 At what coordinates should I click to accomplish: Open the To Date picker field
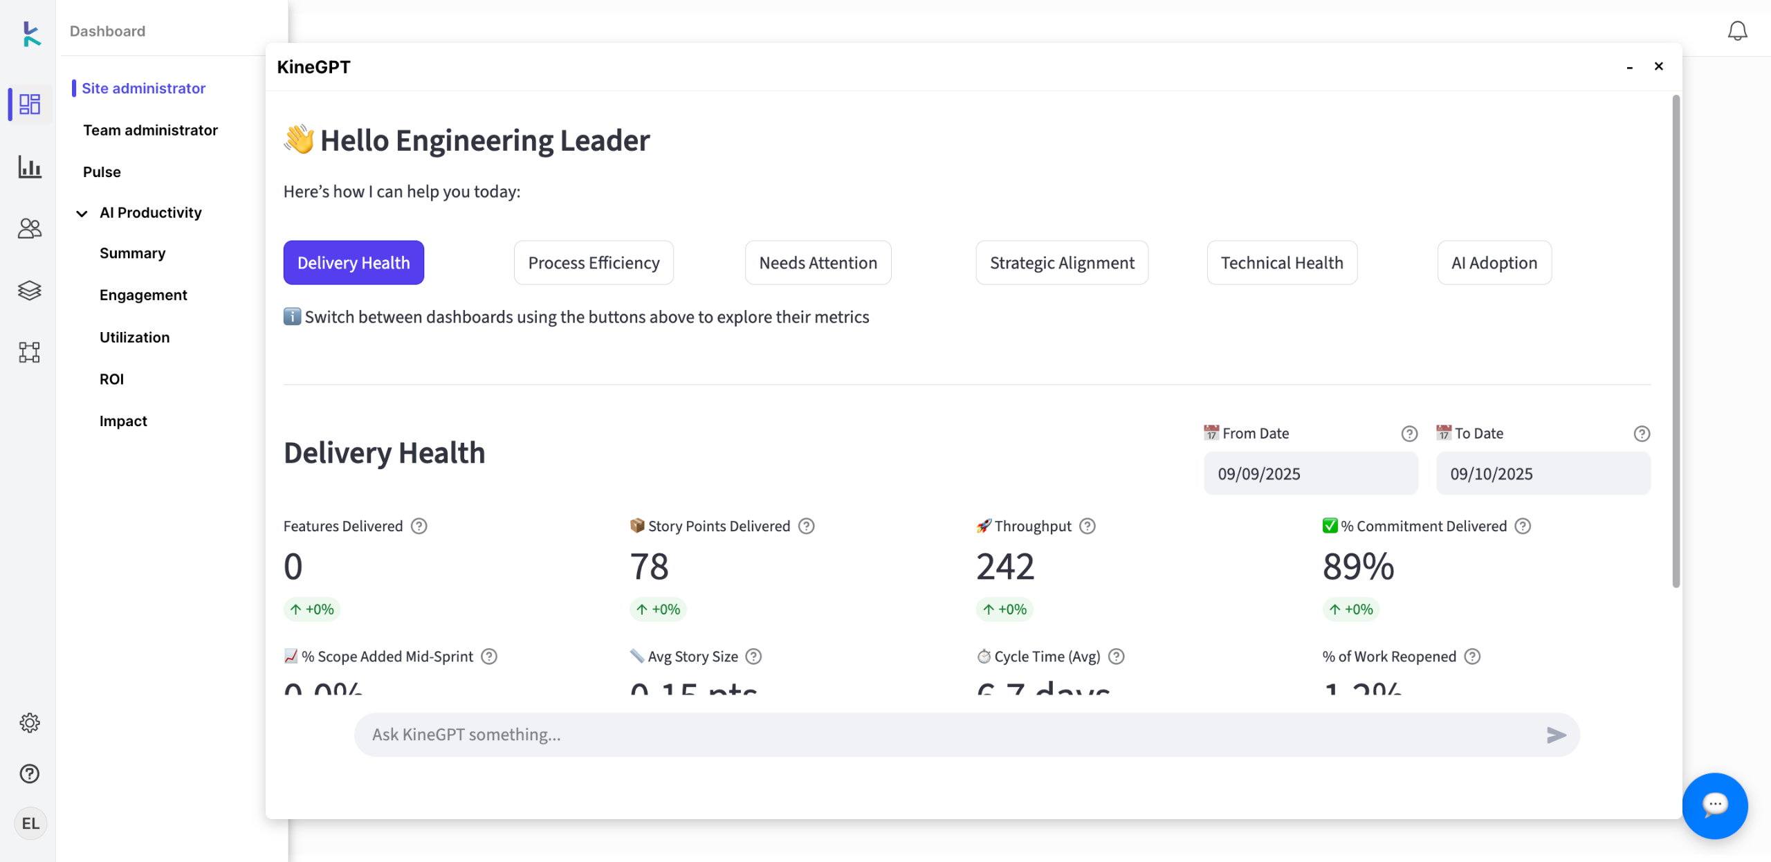tap(1543, 474)
